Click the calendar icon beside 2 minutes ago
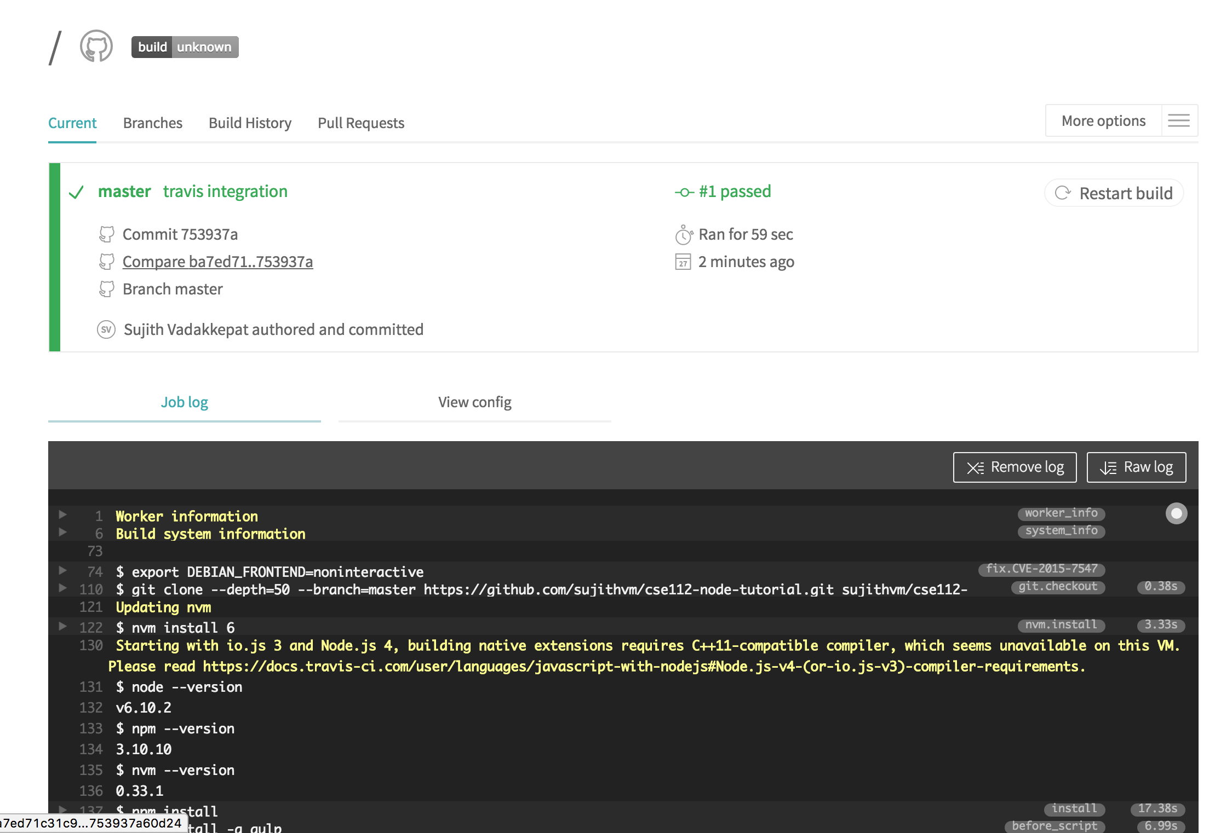The width and height of the screenshot is (1215, 833). [x=683, y=262]
